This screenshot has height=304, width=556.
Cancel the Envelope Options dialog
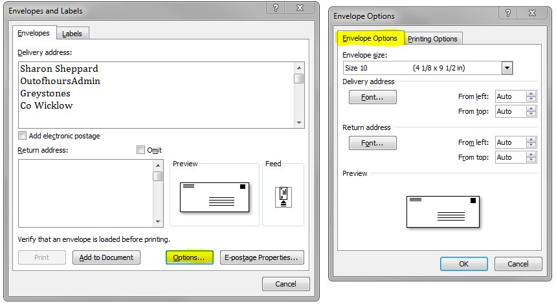pyautogui.click(x=518, y=264)
